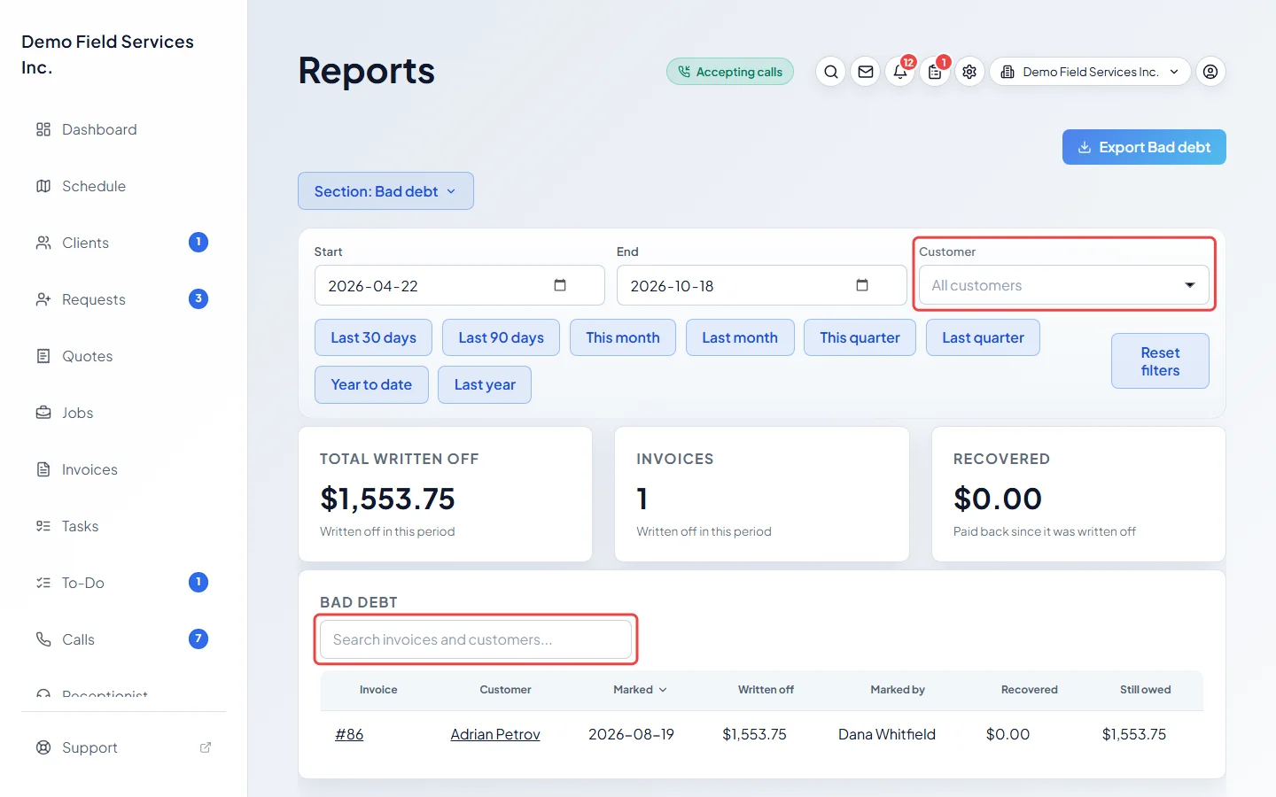Focus the Search invoices and customers field

(476, 639)
